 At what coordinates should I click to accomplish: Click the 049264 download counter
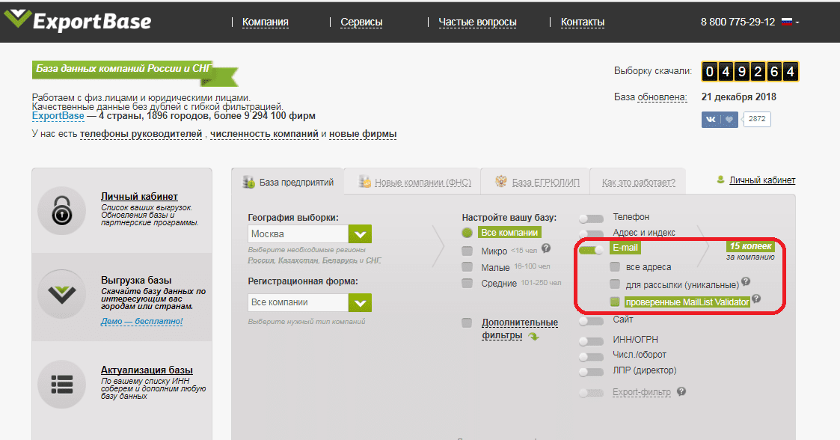coord(750,71)
